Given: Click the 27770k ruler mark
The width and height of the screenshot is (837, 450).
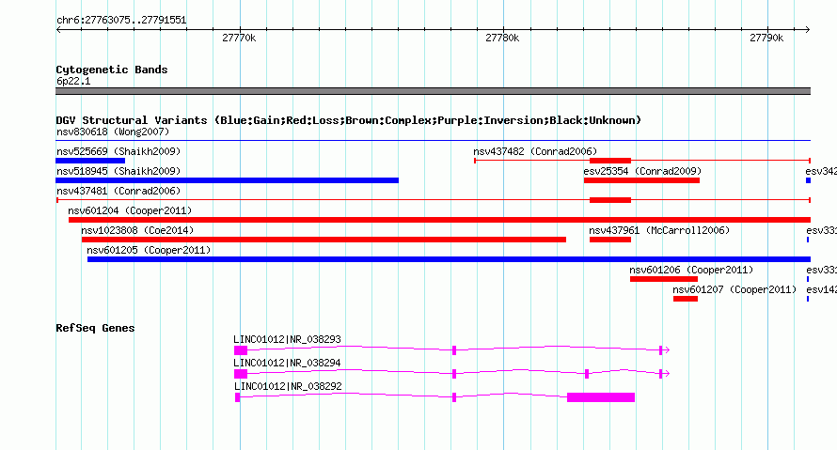Looking at the screenshot, I should [x=239, y=38].
